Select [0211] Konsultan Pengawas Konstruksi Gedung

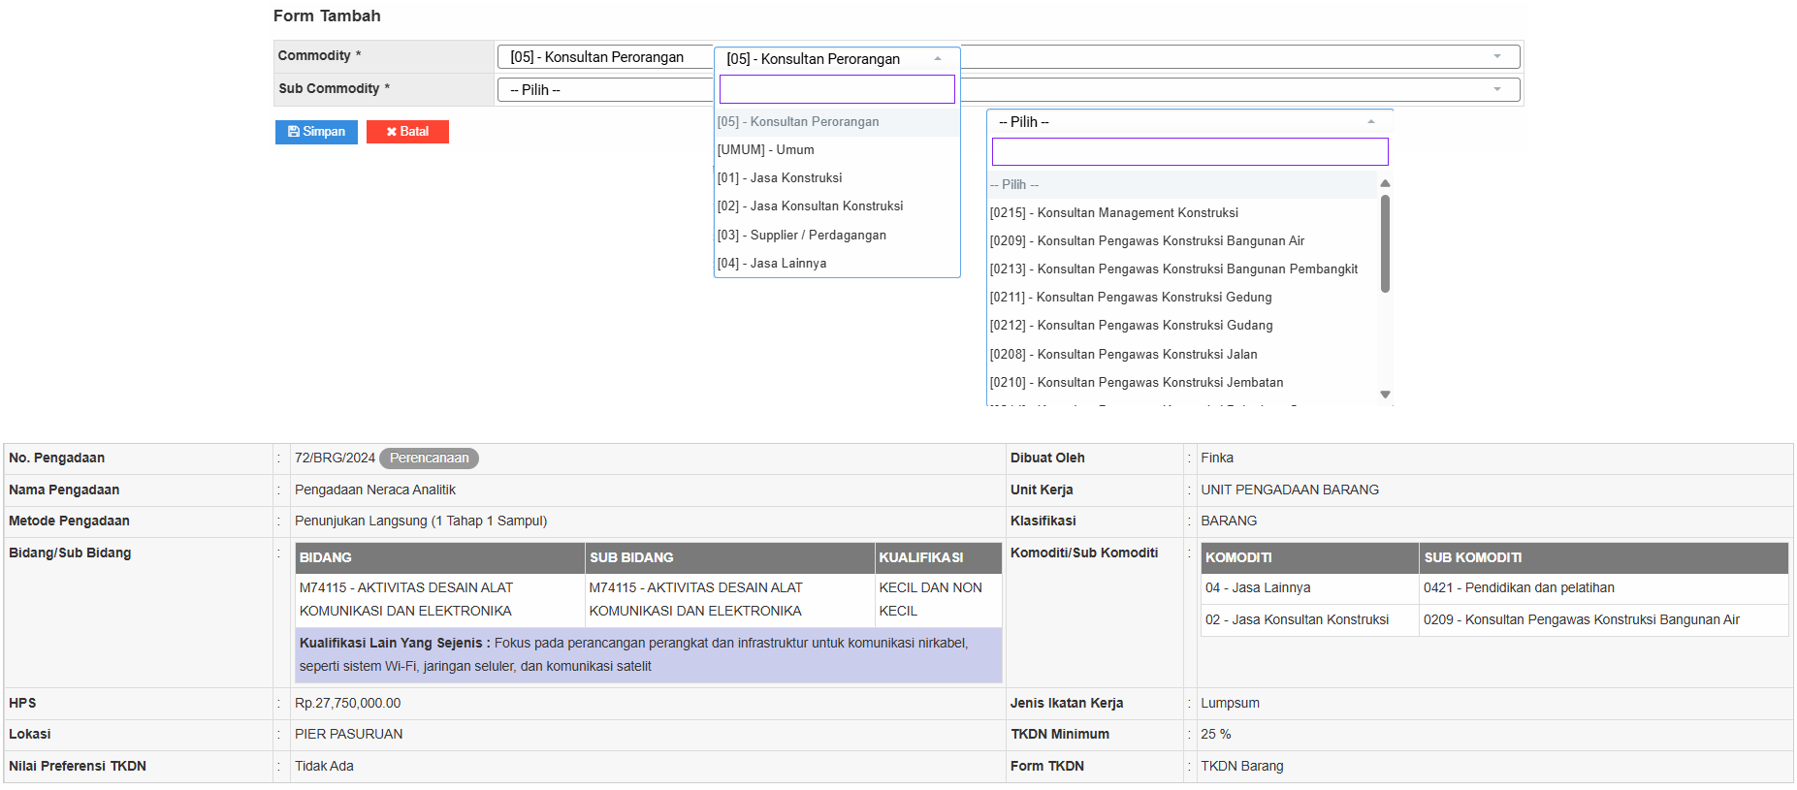[x=1130, y=298]
